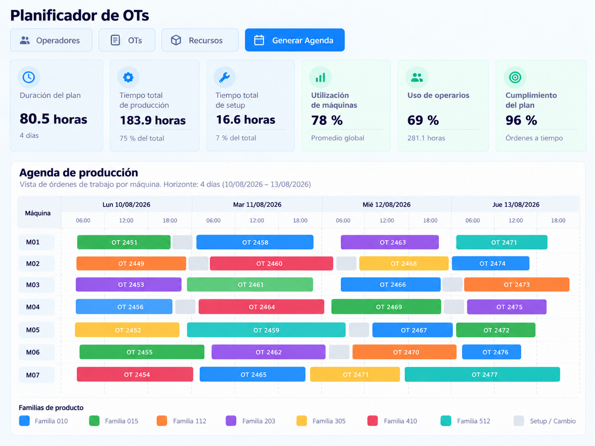This screenshot has width=595, height=446.
Task: Select work order OT 2451 on M01
Action: pyautogui.click(x=124, y=242)
